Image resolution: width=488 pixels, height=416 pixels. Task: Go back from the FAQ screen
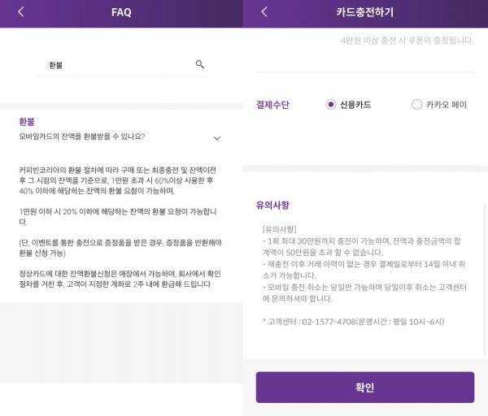pyautogui.click(x=21, y=12)
